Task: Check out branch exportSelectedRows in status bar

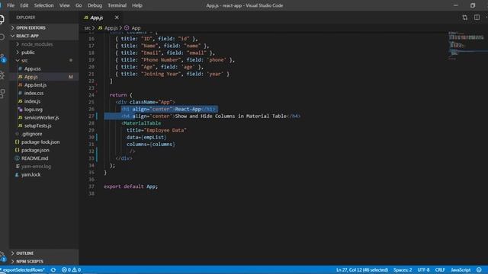Action: pyautogui.click(x=23, y=269)
